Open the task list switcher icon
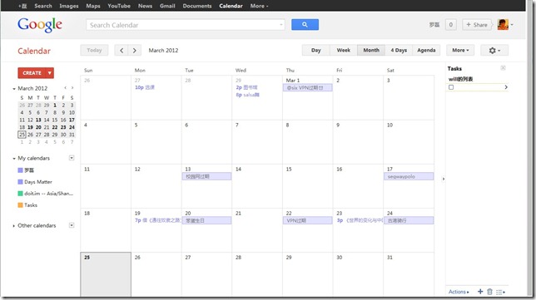 [x=500, y=293]
